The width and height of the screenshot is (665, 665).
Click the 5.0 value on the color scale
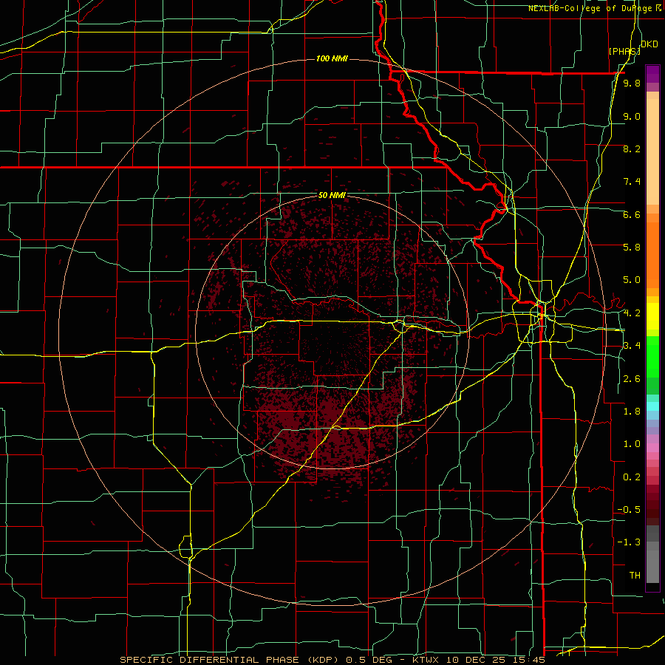632,280
